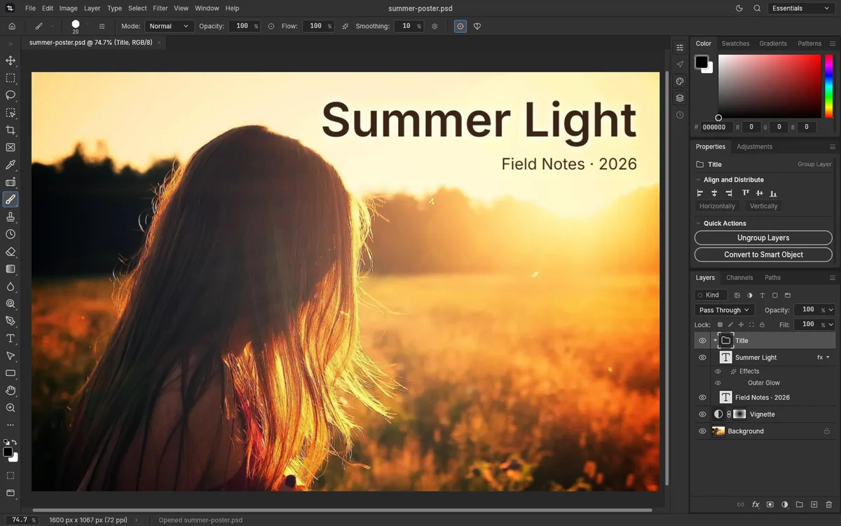Collapse the Align and Distribute section
841x526 pixels.
[x=699, y=180]
